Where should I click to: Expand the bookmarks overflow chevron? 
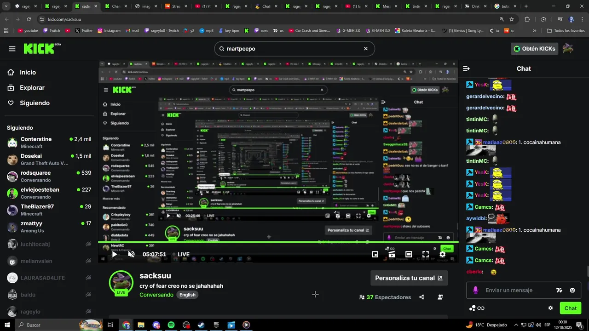click(x=535, y=31)
